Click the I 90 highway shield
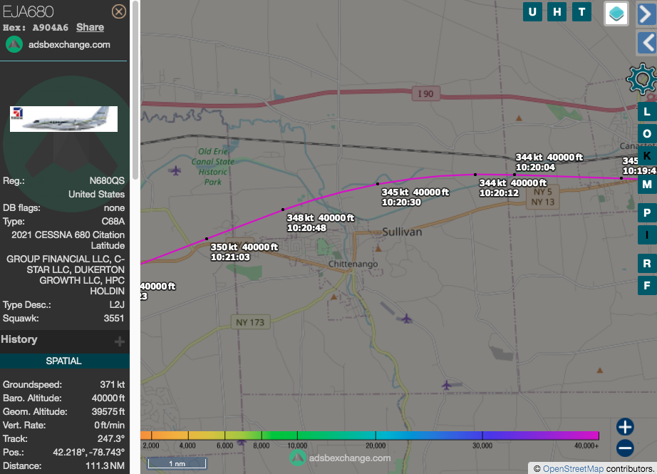 point(425,93)
